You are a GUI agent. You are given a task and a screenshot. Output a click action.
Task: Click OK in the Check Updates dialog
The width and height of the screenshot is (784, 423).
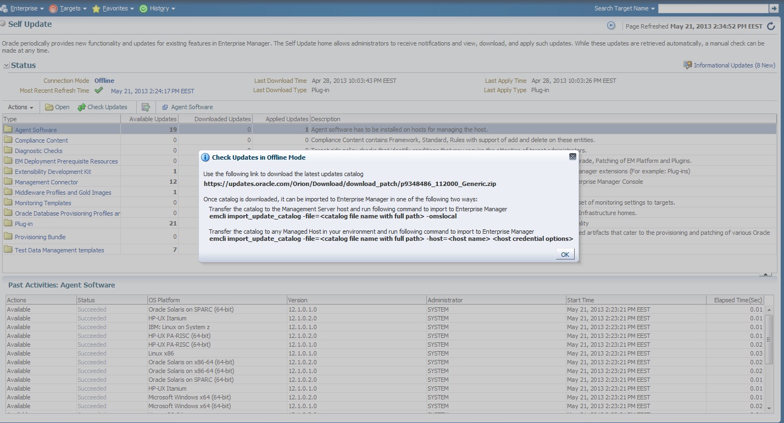pyautogui.click(x=565, y=254)
